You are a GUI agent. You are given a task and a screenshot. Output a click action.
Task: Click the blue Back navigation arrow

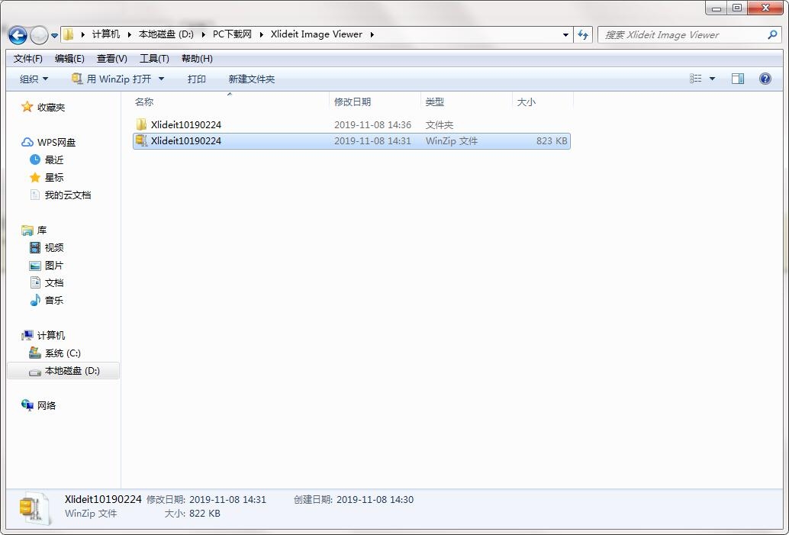point(18,35)
